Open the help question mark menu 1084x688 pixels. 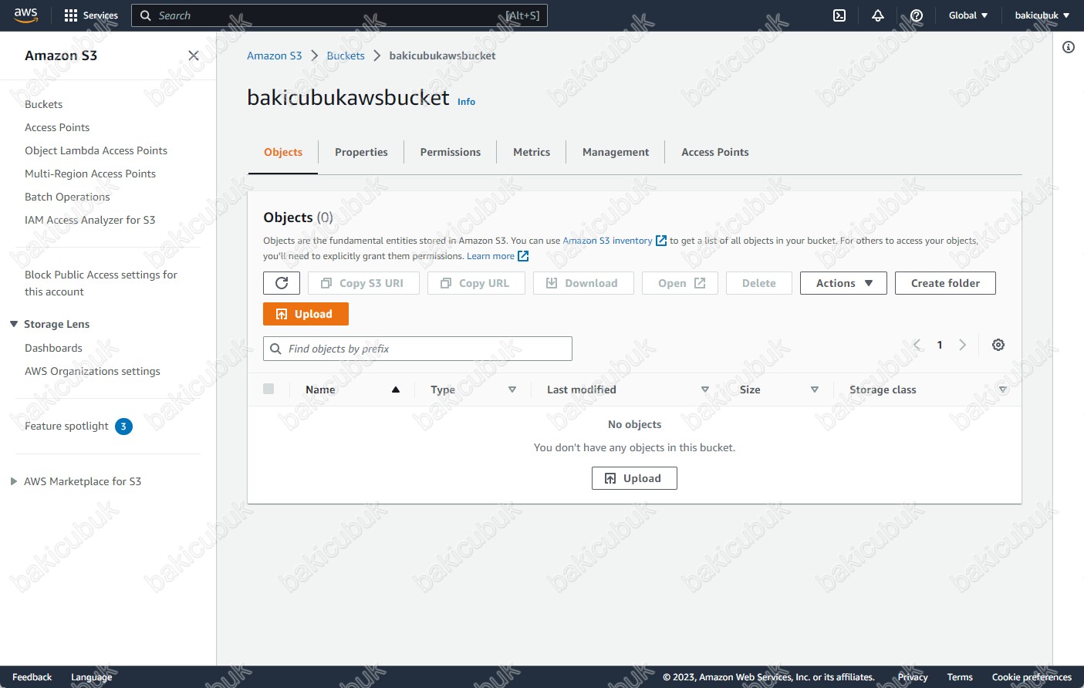click(x=917, y=15)
